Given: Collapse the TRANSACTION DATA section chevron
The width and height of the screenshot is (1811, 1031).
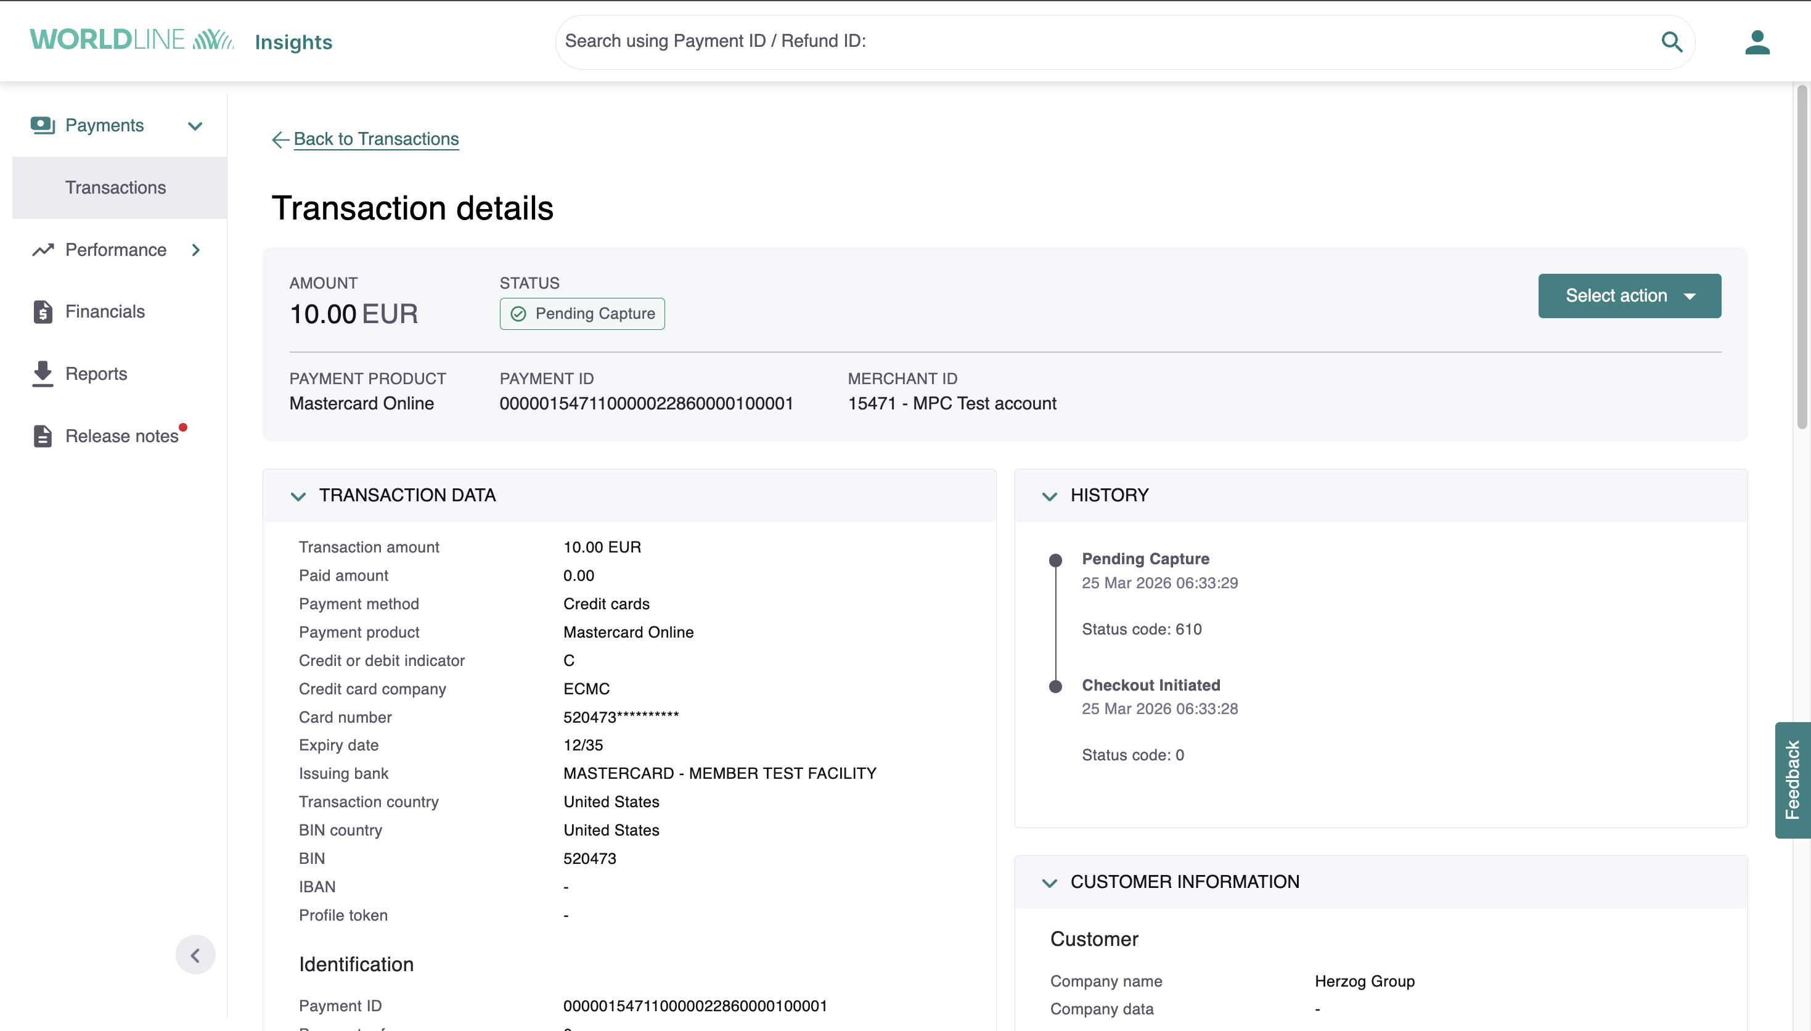Looking at the screenshot, I should [x=298, y=496].
